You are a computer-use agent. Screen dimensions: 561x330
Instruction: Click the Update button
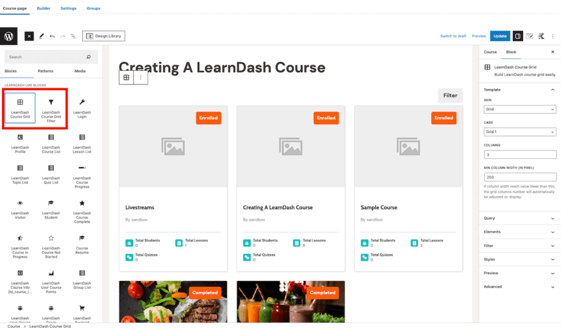click(500, 36)
